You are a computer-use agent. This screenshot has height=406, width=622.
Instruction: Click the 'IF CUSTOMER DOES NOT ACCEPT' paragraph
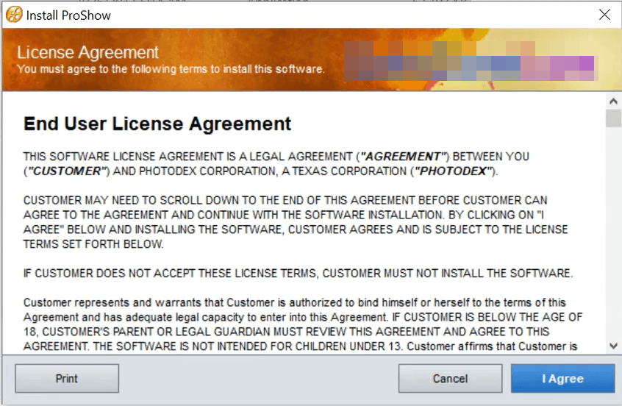point(297,273)
